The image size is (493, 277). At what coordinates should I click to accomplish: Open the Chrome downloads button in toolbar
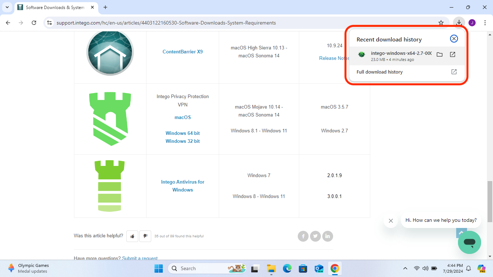(x=459, y=23)
